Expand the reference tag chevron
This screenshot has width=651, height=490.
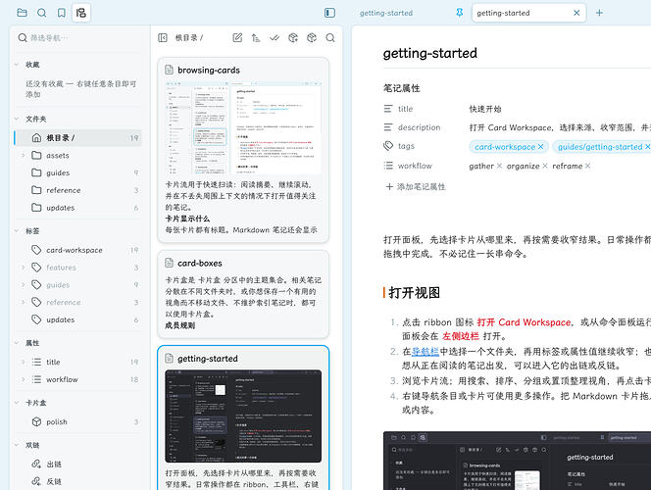(24, 302)
